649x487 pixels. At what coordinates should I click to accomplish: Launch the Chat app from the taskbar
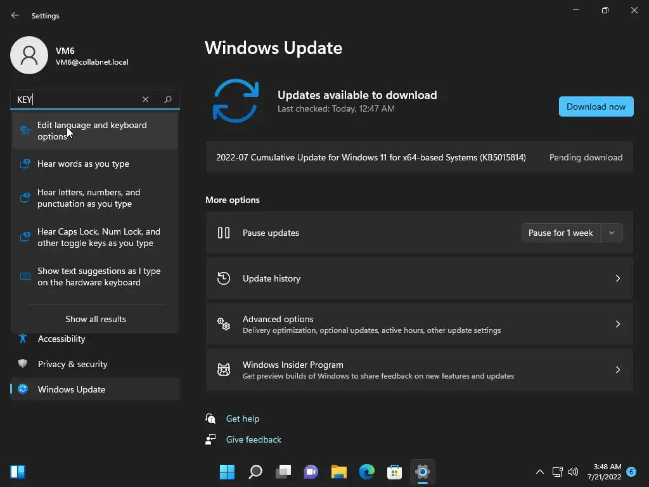pyautogui.click(x=311, y=472)
